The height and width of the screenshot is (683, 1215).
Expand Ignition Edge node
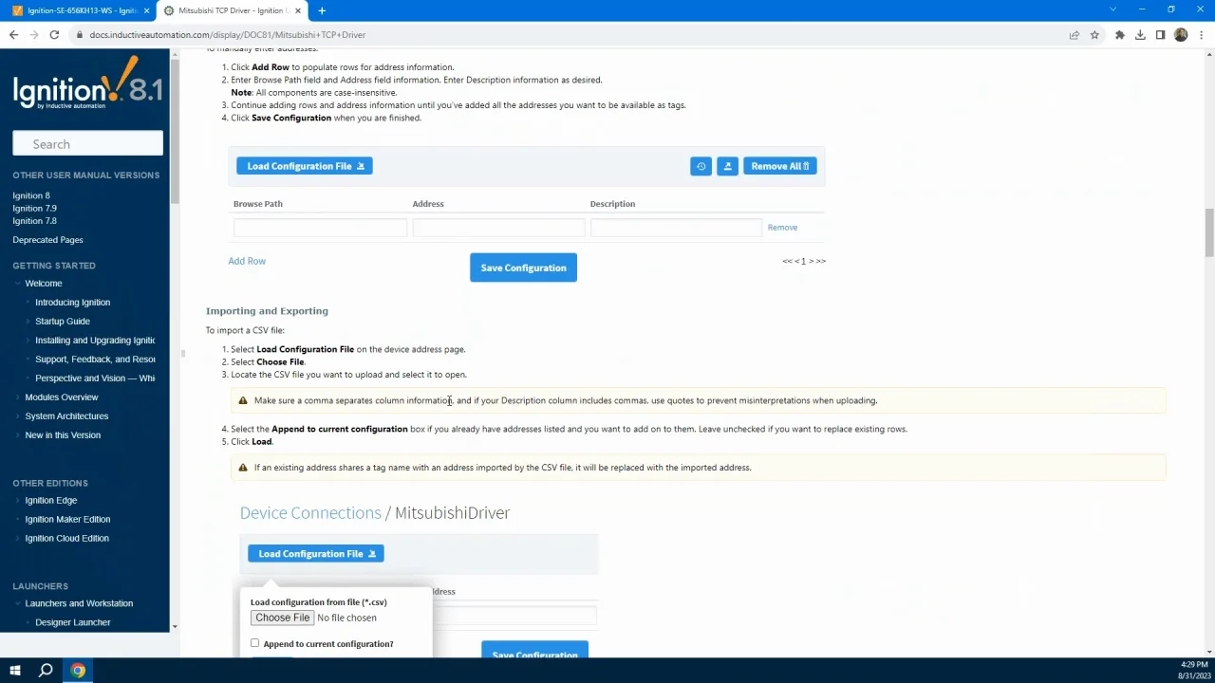pos(18,501)
